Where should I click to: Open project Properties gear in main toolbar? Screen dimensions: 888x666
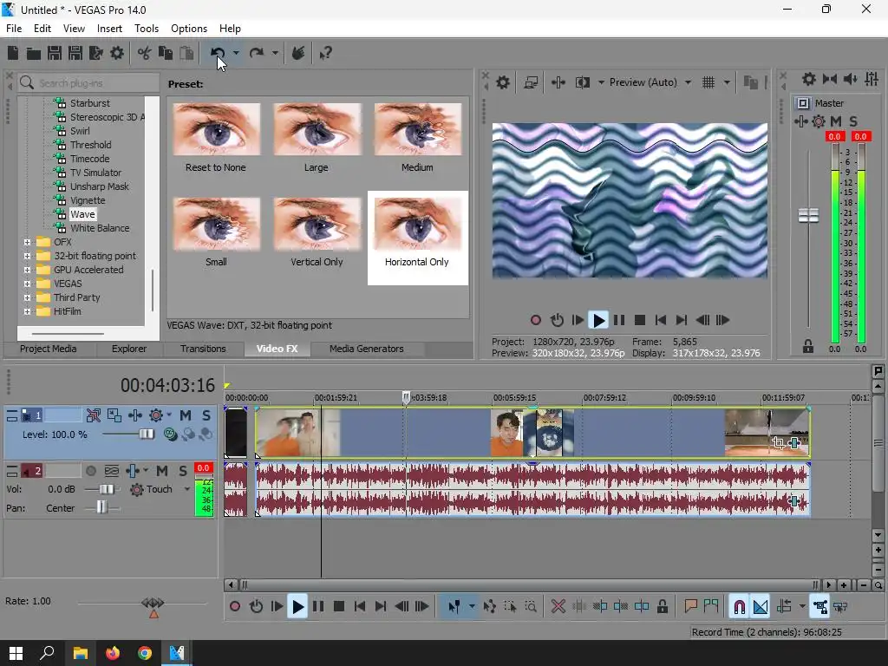coord(117,53)
